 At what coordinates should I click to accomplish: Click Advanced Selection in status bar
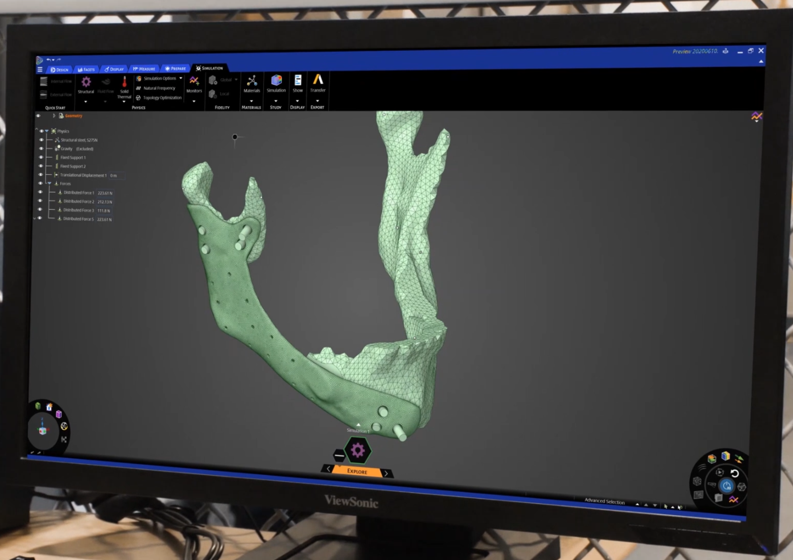pyautogui.click(x=605, y=501)
